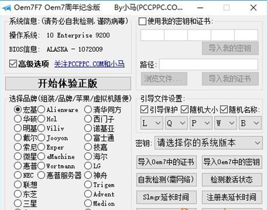Image resolution: width=267 pixels, height=210 pixels.
Task: Click the 导入Oem7中的证书 button
Action: click(166, 162)
